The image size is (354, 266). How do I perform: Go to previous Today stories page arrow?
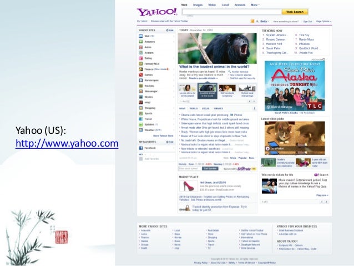pos(250,102)
